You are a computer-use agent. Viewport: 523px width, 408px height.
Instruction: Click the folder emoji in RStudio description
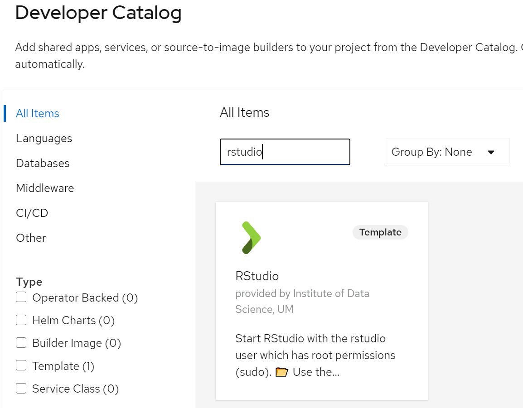pyautogui.click(x=282, y=372)
